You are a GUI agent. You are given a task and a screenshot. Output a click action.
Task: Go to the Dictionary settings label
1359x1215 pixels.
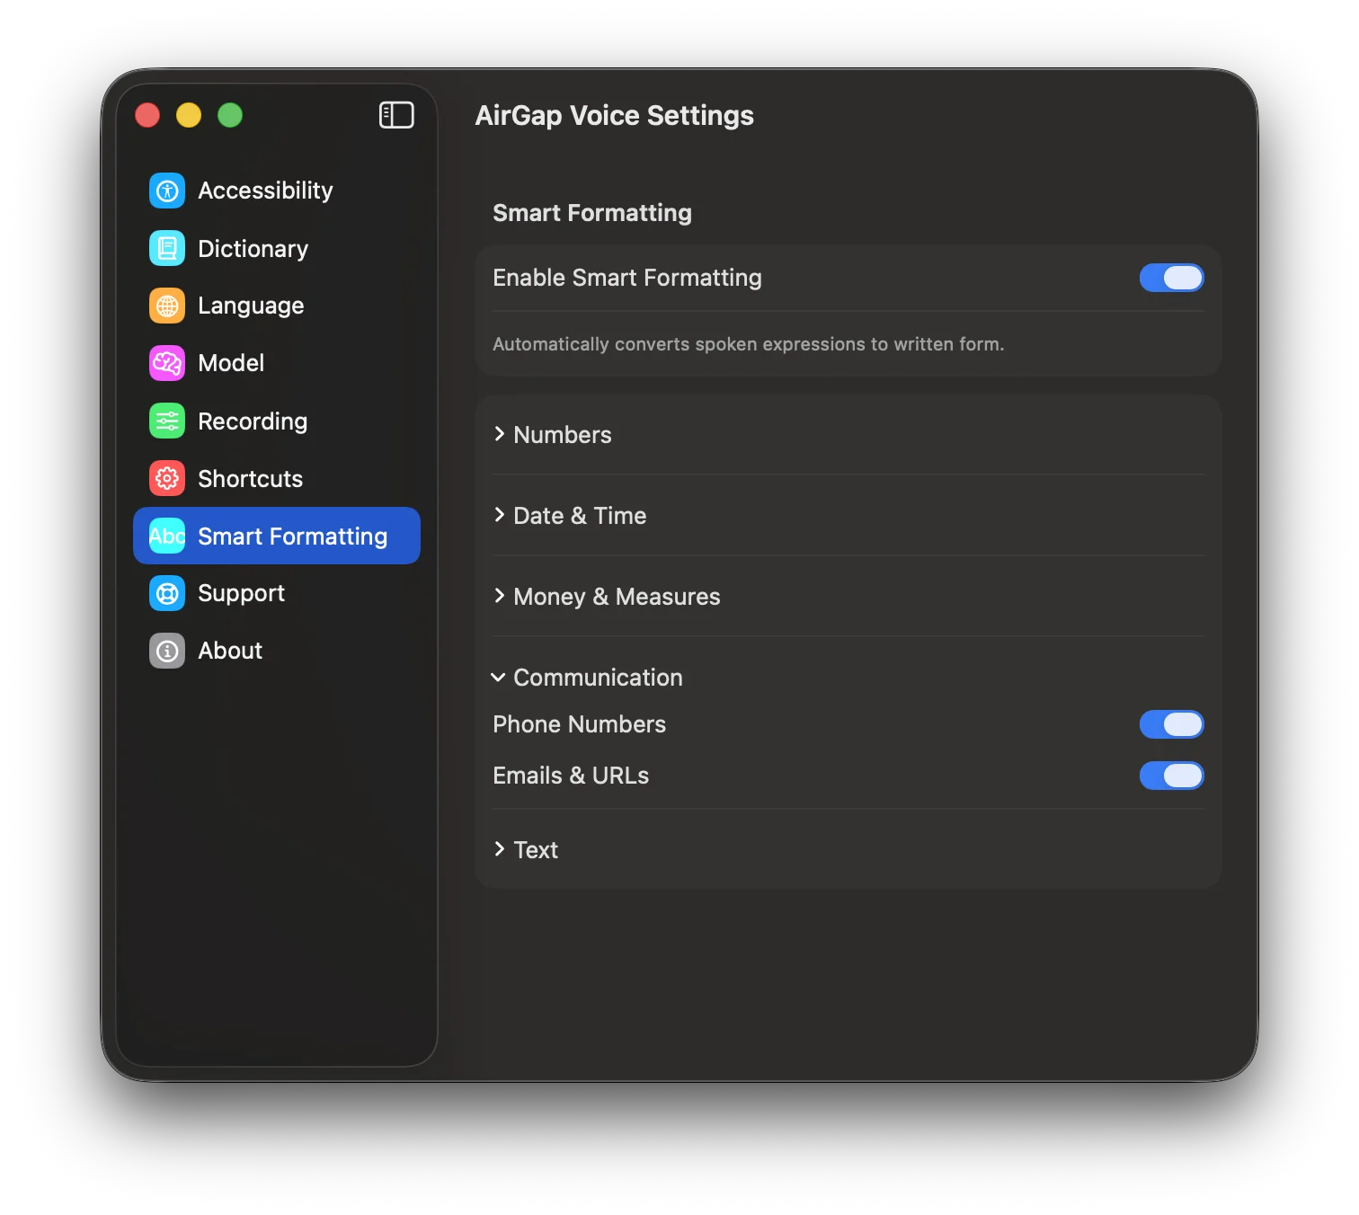pyautogui.click(x=253, y=249)
